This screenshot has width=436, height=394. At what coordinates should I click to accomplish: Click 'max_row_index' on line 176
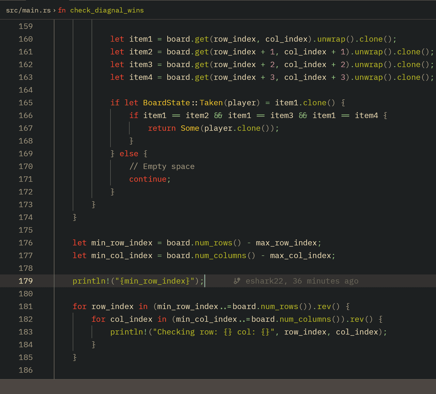(286, 243)
